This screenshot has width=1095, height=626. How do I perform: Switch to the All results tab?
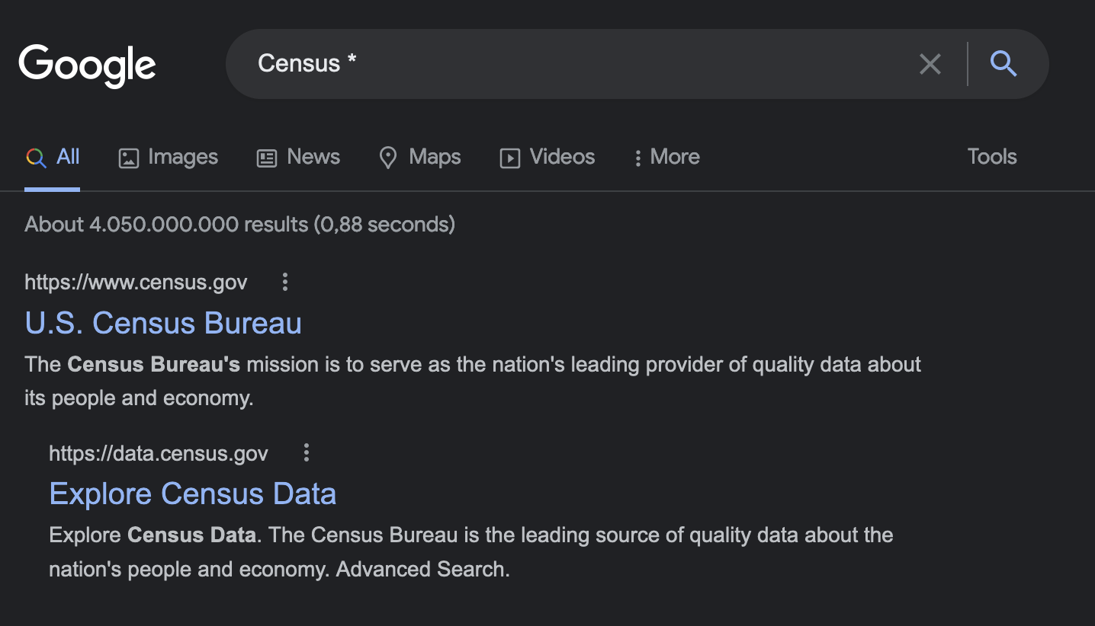(52, 157)
